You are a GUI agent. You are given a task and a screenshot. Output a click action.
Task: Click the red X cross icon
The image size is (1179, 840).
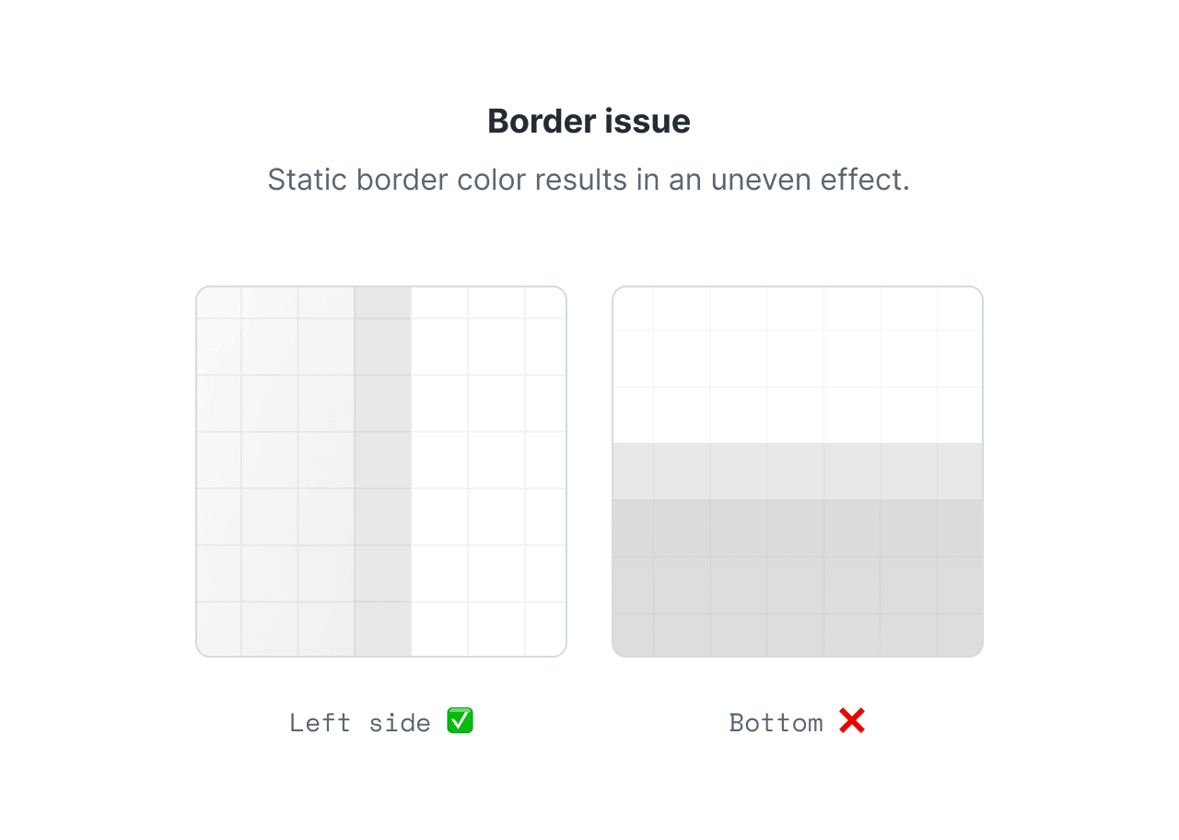[x=852, y=721]
